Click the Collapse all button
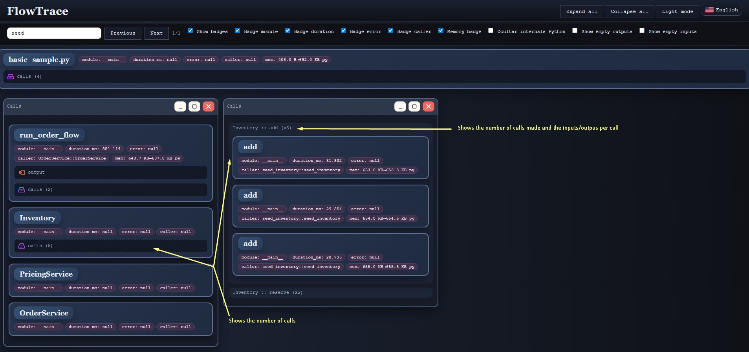 click(630, 11)
